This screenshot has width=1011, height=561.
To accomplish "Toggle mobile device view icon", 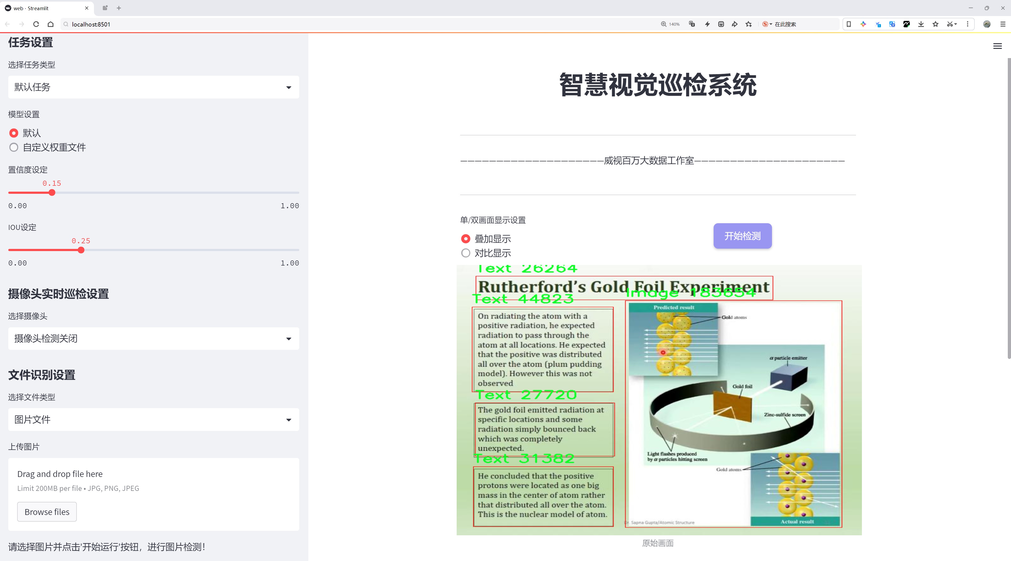I will coord(849,24).
